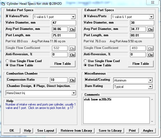Image resolution: width=161 pixels, height=138 pixels.
Task: Click intake Single Flow Coefficient field .532
Action: coord(60,48)
